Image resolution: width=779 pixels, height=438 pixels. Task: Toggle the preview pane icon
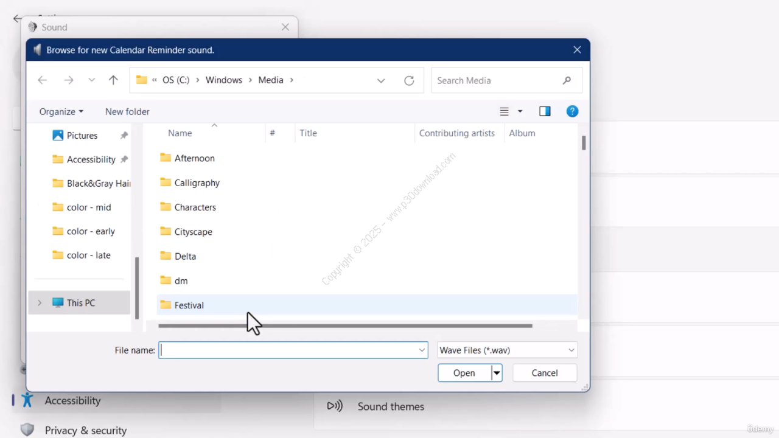[545, 111]
